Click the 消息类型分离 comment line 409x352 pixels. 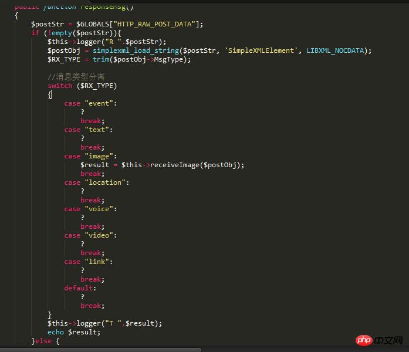pos(76,77)
